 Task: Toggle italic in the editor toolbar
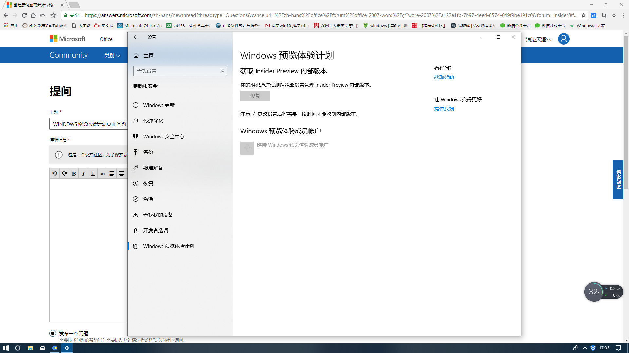[x=84, y=174]
